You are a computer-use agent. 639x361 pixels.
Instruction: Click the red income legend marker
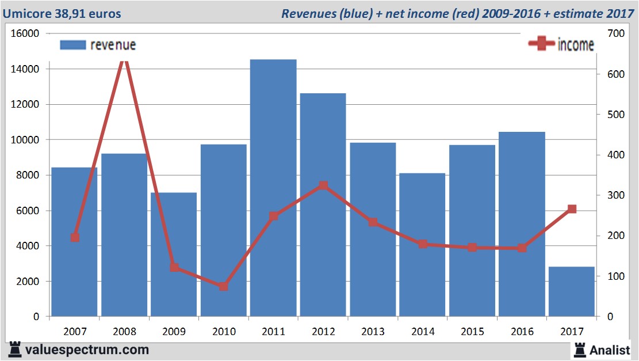(541, 43)
